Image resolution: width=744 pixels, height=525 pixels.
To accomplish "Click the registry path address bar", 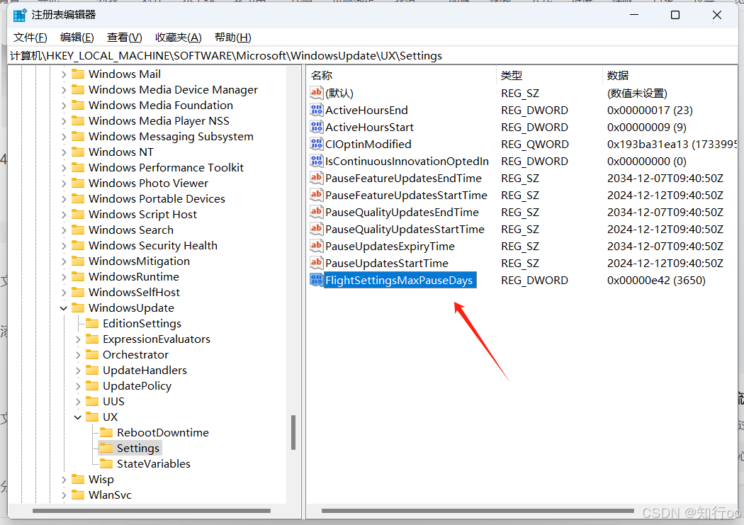I will tap(372, 56).
